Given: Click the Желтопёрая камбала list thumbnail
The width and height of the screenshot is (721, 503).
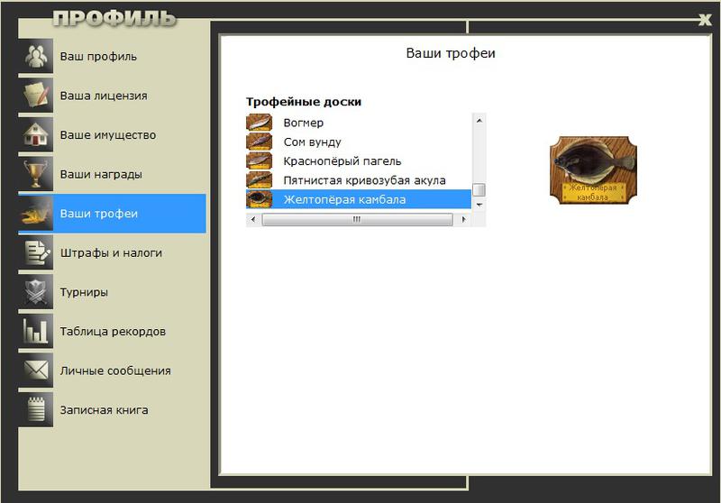Looking at the screenshot, I should (260, 199).
